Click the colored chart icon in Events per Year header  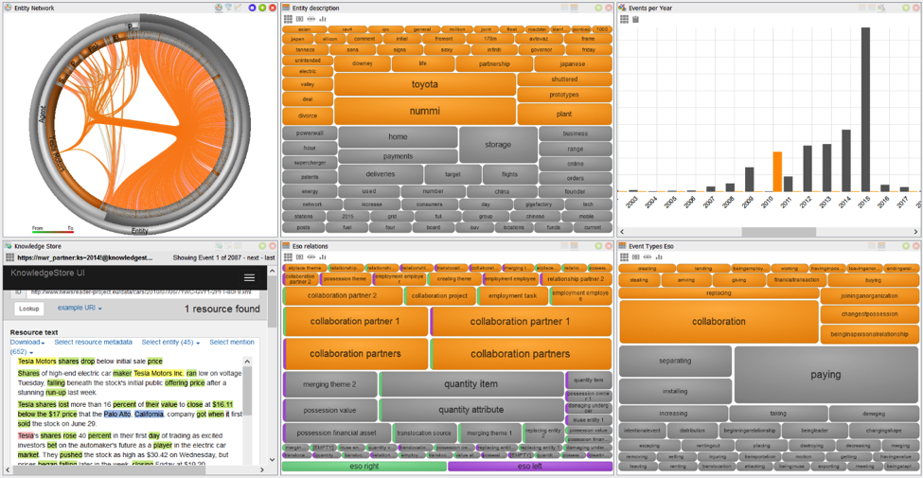tap(881, 8)
